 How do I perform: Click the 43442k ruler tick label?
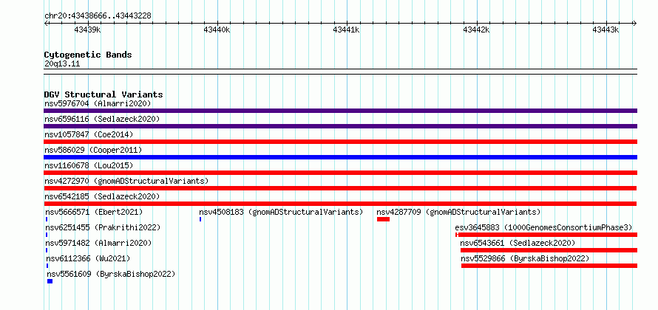[476, 30]
